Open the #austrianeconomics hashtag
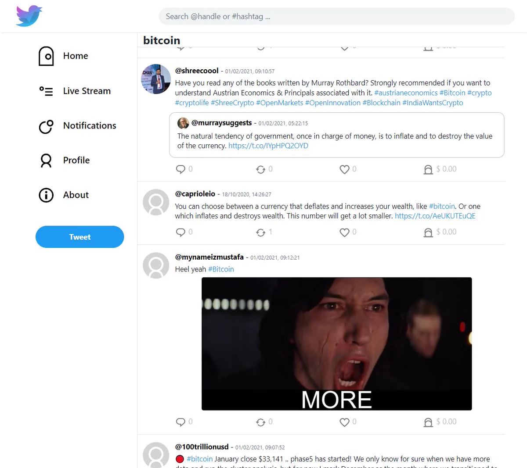527x468 pixels. point(406,93)
